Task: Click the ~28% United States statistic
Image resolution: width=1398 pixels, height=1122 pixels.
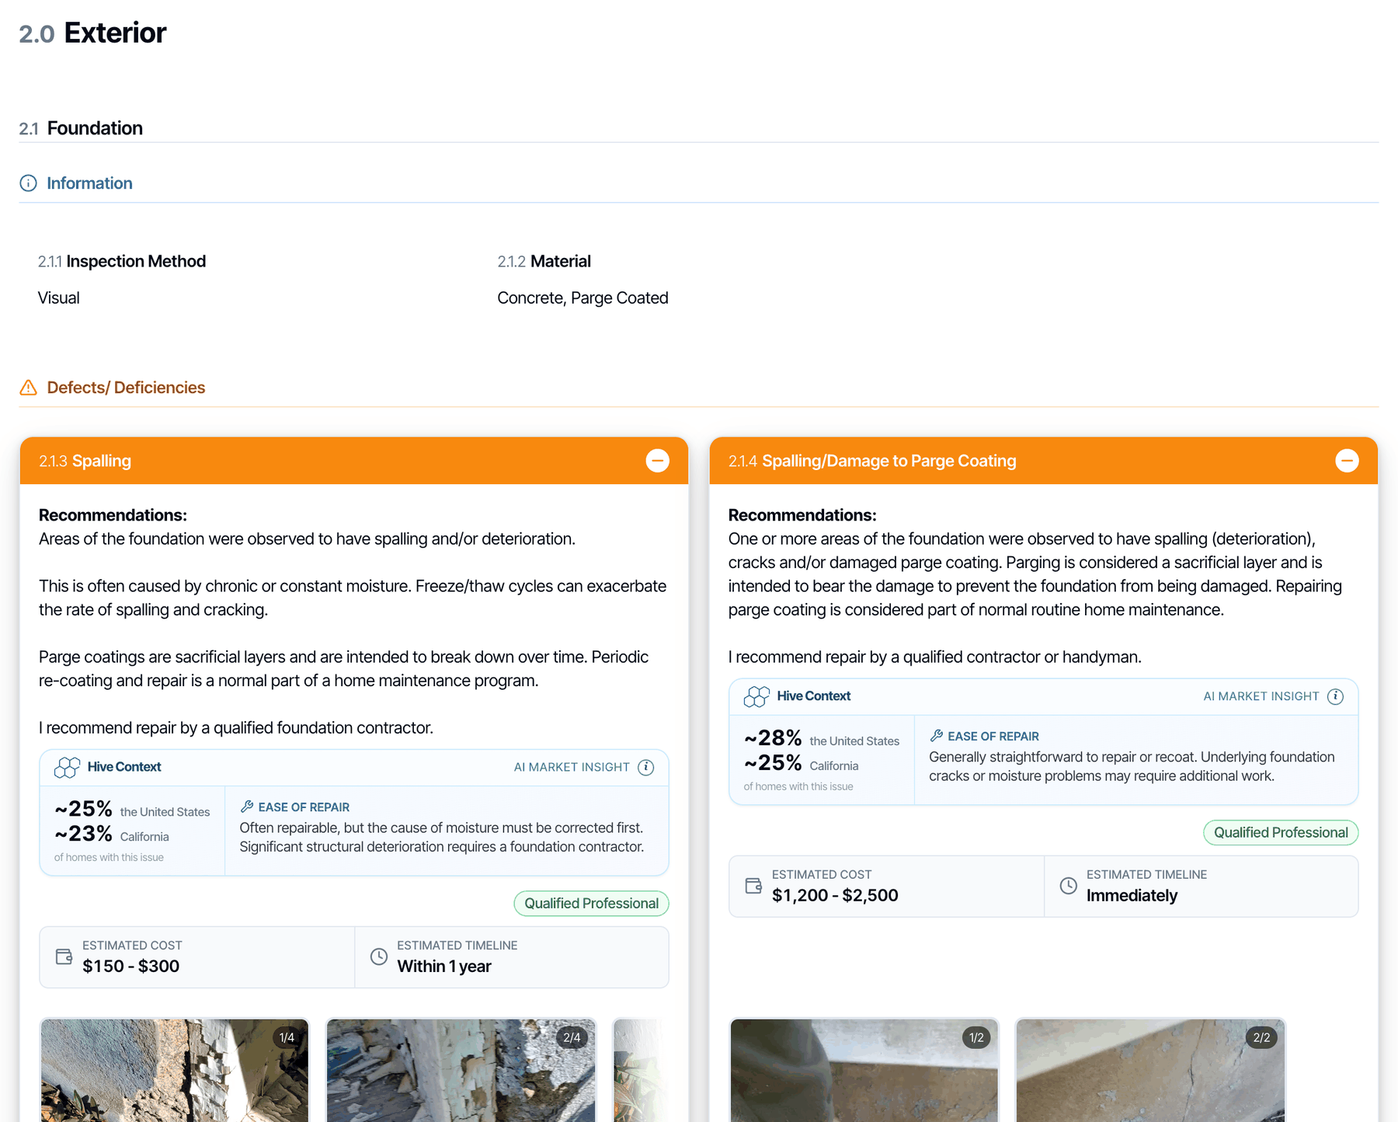Action: (822, 739)
